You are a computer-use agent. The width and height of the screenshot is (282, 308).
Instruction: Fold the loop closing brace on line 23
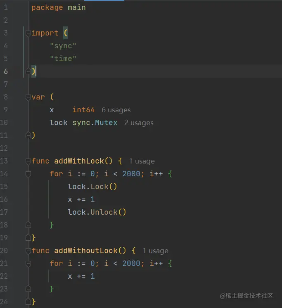click(28, 289)
